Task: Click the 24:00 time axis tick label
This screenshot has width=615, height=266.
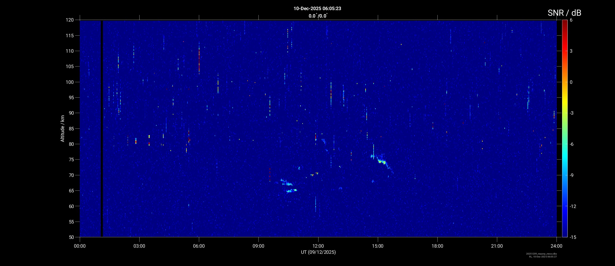Action: tap(557, 246)
